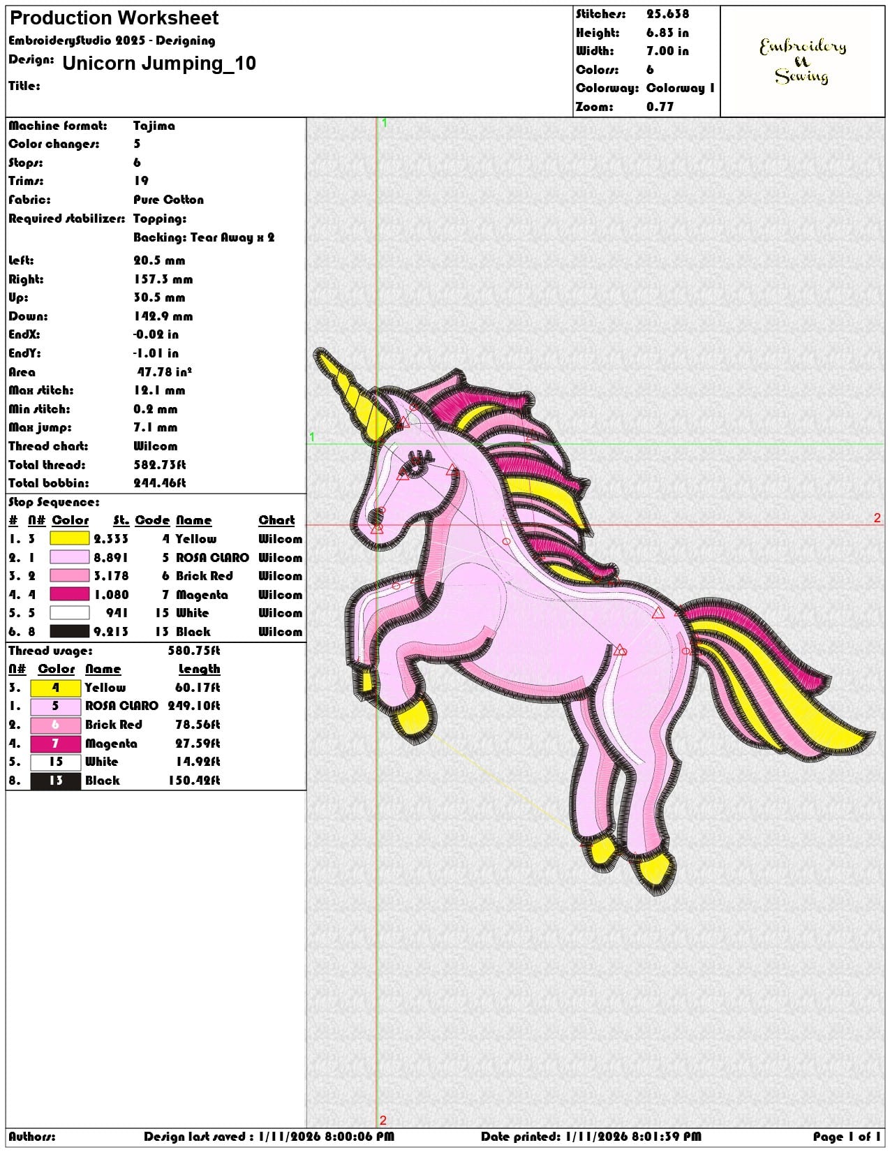890x1152 pixels.
Task: Select White thread length 14.92ft
Action: point(198,762)
